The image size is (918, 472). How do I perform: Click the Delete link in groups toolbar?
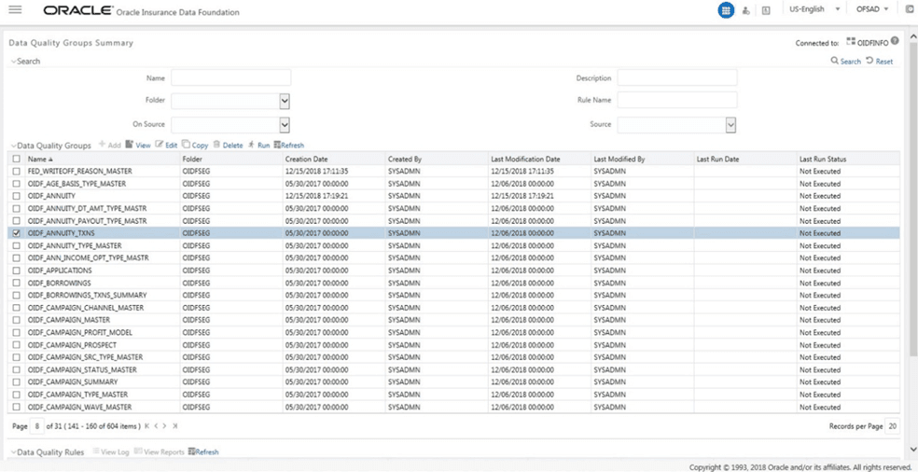tap(232, 146)
